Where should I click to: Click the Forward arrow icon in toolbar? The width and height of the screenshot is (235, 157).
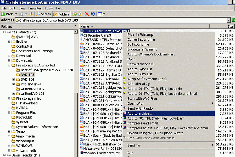click(x=21, y=14)
